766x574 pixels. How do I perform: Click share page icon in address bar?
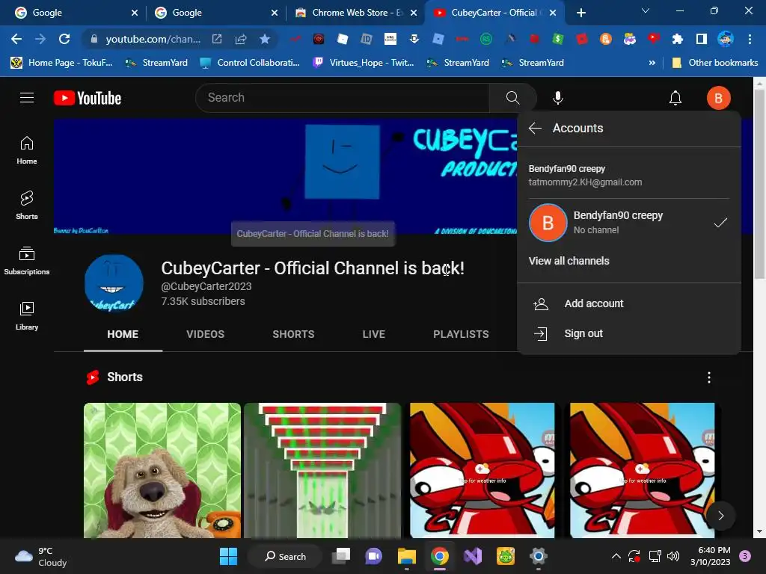tap(241, 39)
